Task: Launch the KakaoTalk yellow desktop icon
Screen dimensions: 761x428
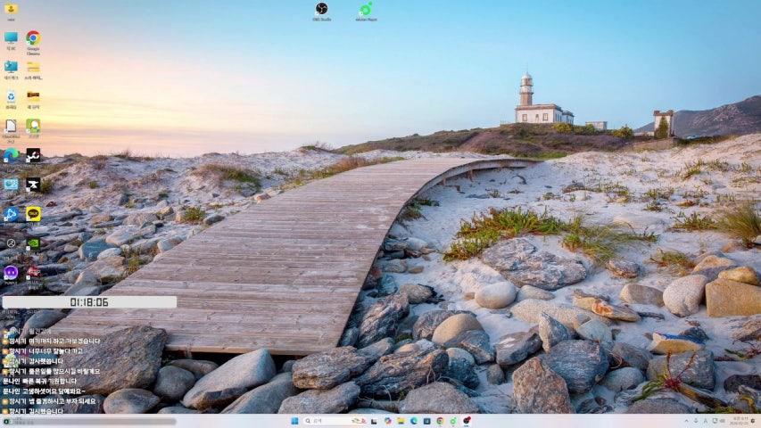Action: (33, 213)
